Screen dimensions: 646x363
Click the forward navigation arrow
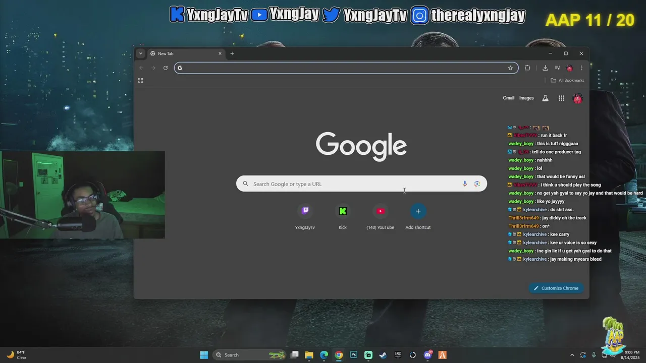pos(153,68)
